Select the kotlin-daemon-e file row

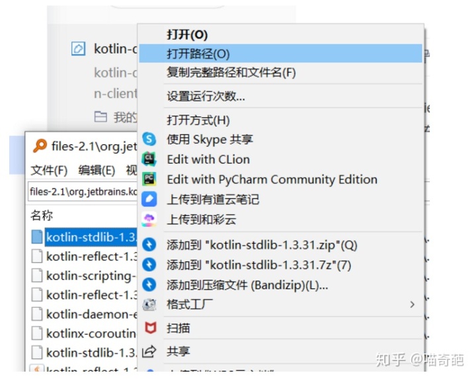[x=84, y=314]
